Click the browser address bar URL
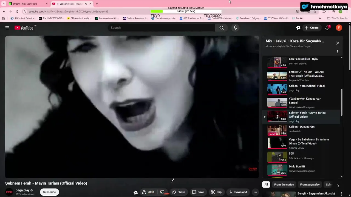The height and width of the screenshot is (197, 351). (x=69, y=11)
